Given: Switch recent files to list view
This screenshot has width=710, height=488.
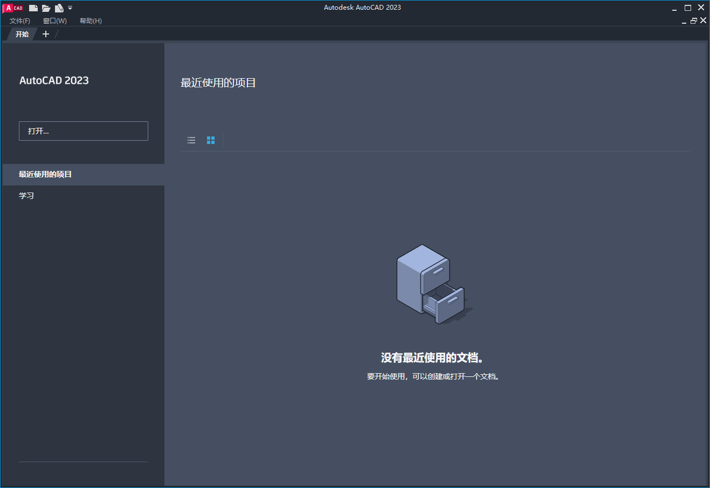Looking at the screenshot, I should point(191,140).
